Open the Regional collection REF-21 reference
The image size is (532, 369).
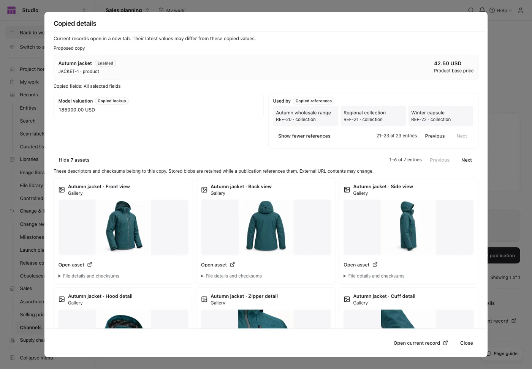373,116
